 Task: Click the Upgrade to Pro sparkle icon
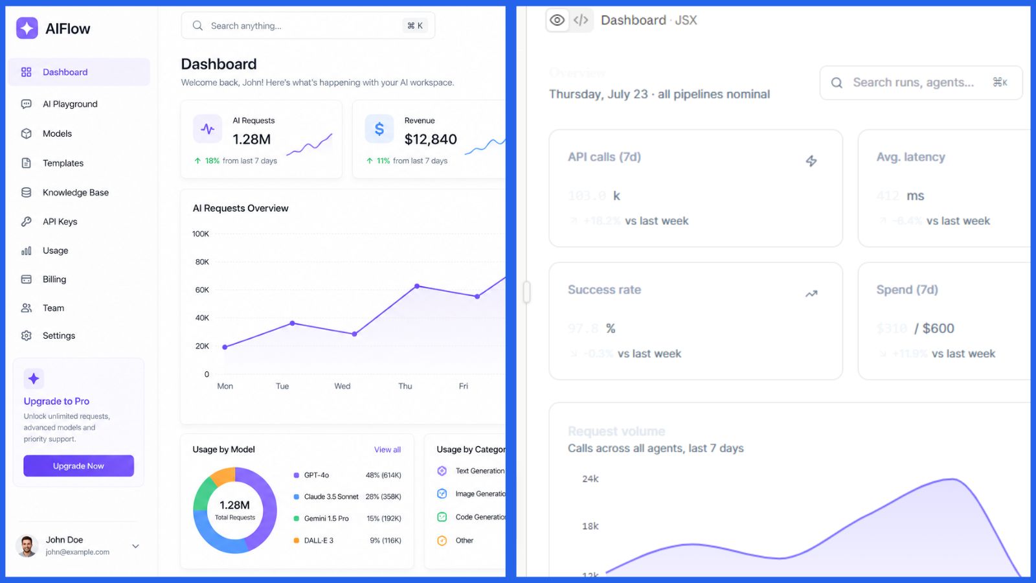pyautogui.click(x=34, y=378)
